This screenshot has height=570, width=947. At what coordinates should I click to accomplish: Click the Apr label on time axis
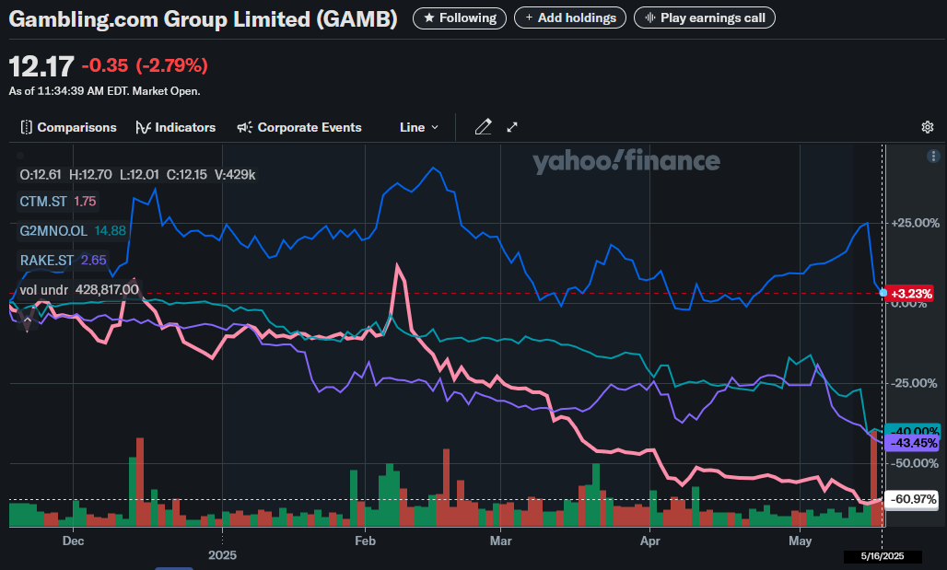(649, 541)
